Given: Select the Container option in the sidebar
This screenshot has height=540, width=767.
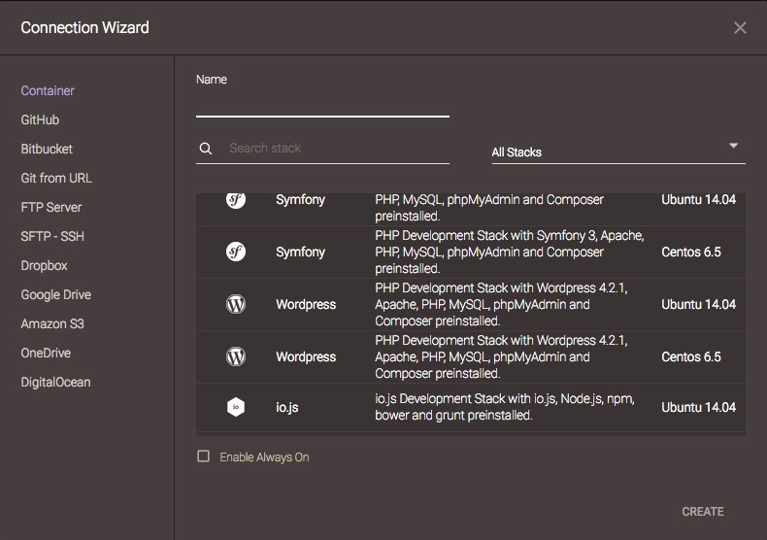Looking at the screenshot, I should (48, 91).
